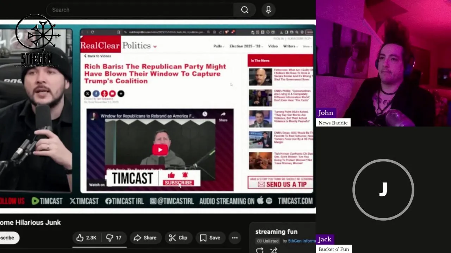Click the red comment bubble share icon
Viewport: 451px width, 253px height.
(x=112, y=93)
